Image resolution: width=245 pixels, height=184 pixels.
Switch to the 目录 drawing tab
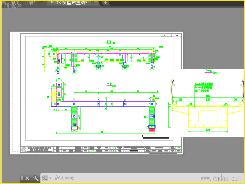(30, 3)
